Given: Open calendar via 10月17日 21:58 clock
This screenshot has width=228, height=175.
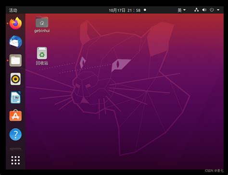Looking at the screenshot, I should point(125,10).
